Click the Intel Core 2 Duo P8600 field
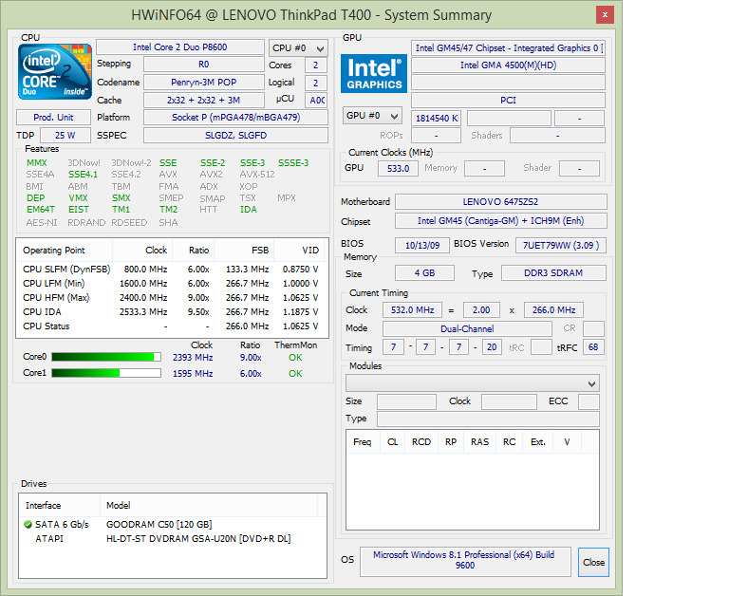 pos(180,47)
